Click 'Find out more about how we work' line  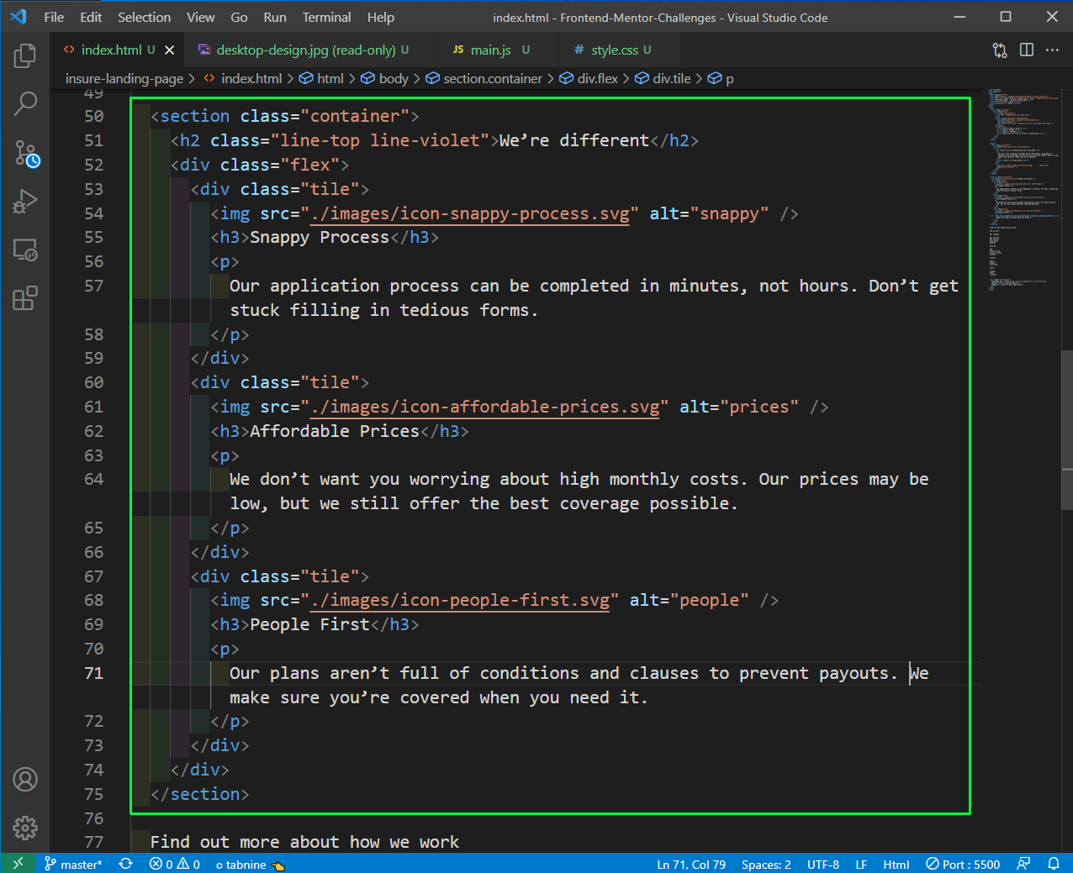304,842
